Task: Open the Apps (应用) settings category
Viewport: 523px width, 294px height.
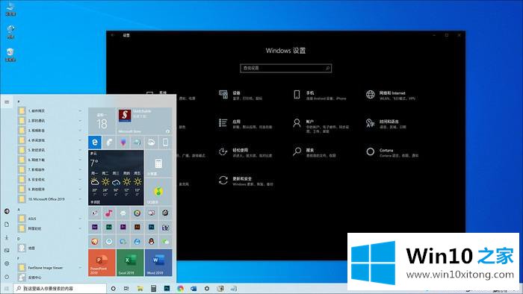Action: pyautogui.click(x=245, y=124)
